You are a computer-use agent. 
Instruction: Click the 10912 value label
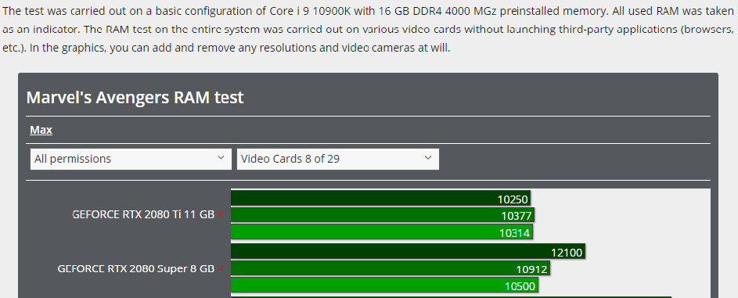coord(532,269)
